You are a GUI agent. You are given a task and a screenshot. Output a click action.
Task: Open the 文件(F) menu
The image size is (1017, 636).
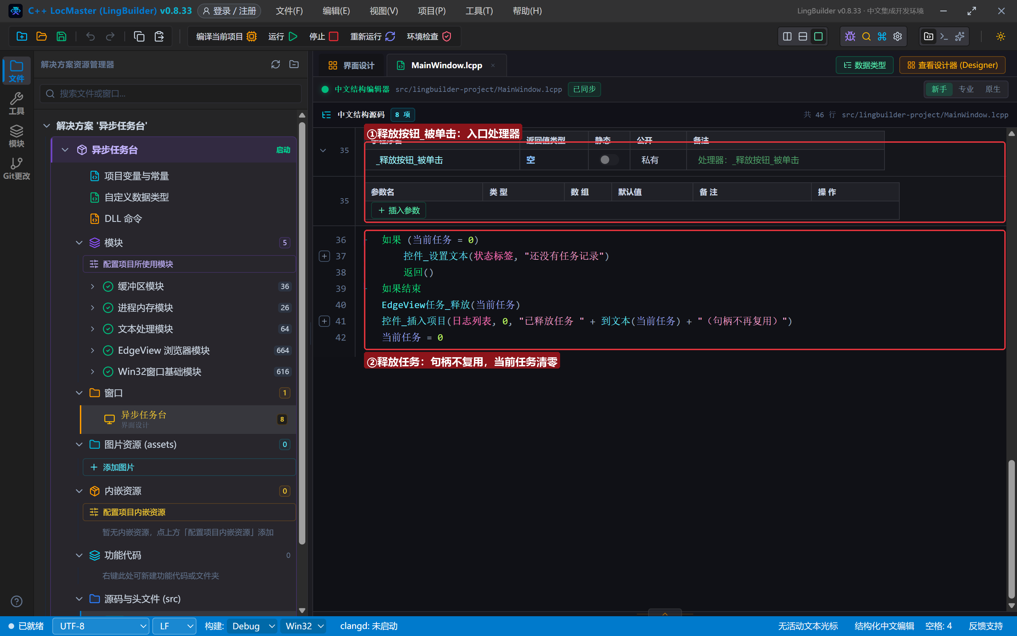[289, 11]
